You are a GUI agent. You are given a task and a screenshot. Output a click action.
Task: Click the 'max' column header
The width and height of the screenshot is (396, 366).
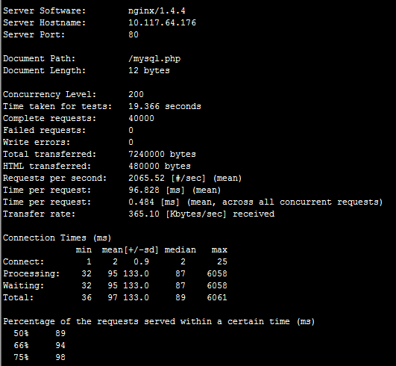click(x=219, y=250)
